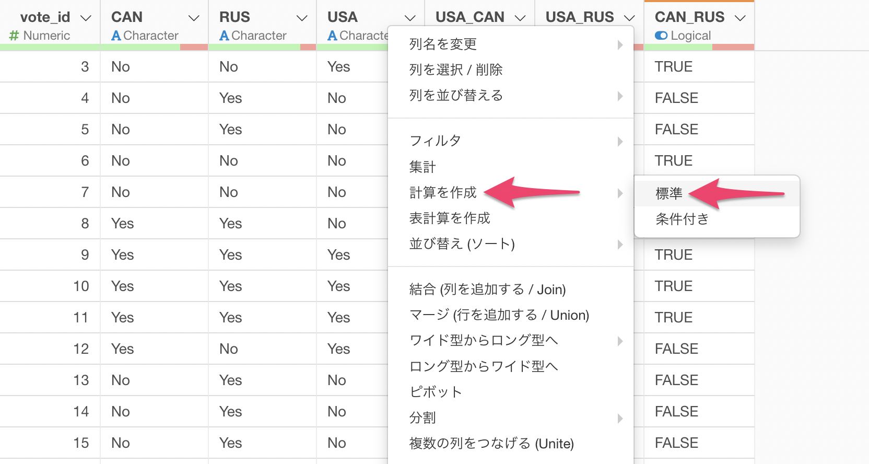Expand the 並び替え (ソート) submenu arrow
Screen dimensions: 869x464
coord(620,244)
